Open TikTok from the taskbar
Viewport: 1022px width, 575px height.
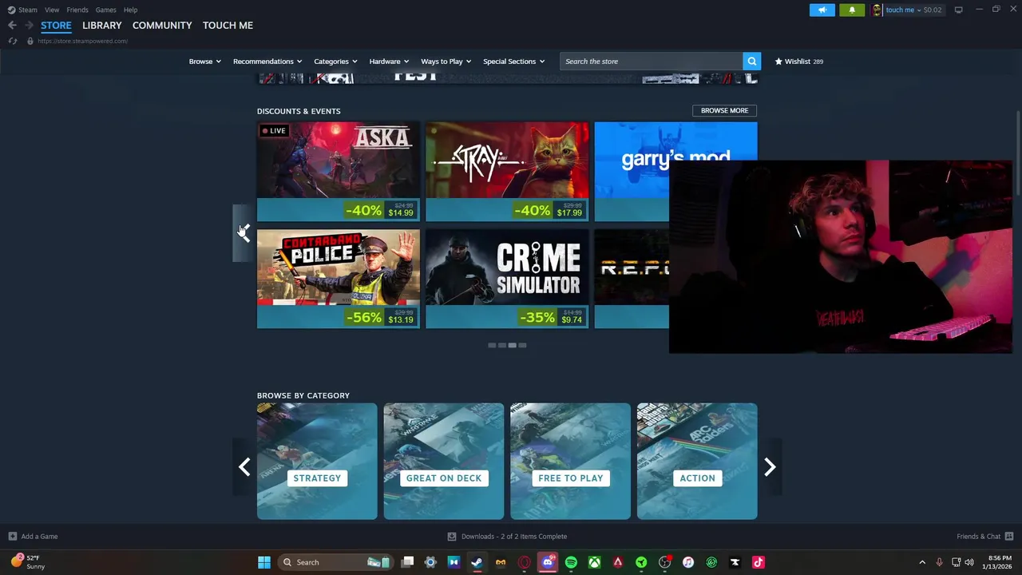[x=758, y=562]
